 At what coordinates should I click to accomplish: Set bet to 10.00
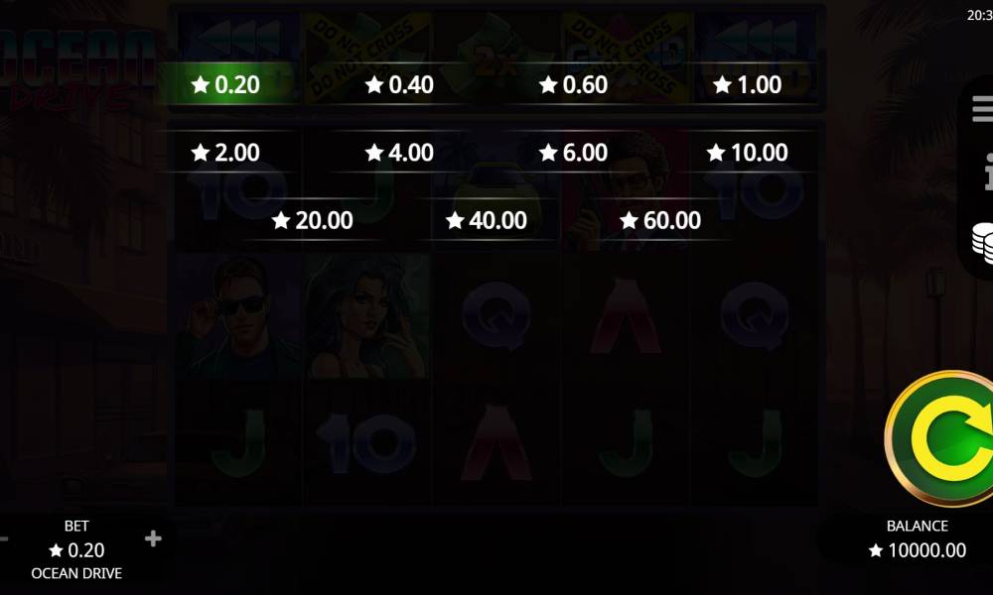[748, 153]
